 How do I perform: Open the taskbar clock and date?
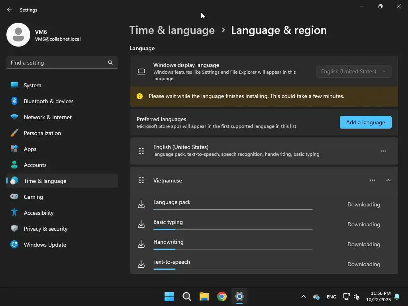379,296
